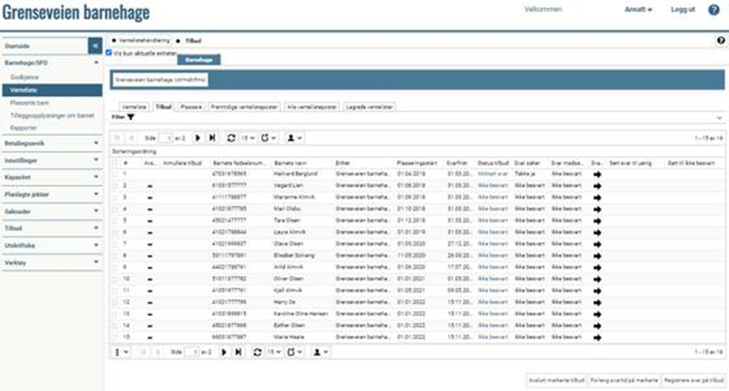Click the black help icon right of breadcrumb
This screenshot has width=729, height=391.
721,40
